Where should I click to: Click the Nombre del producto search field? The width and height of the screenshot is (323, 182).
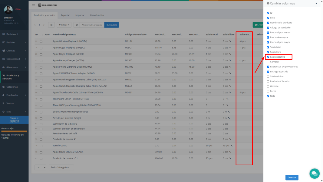point(92,25)
